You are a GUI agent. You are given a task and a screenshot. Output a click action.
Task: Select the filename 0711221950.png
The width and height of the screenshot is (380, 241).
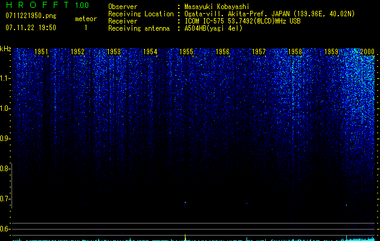pos(31,16)
